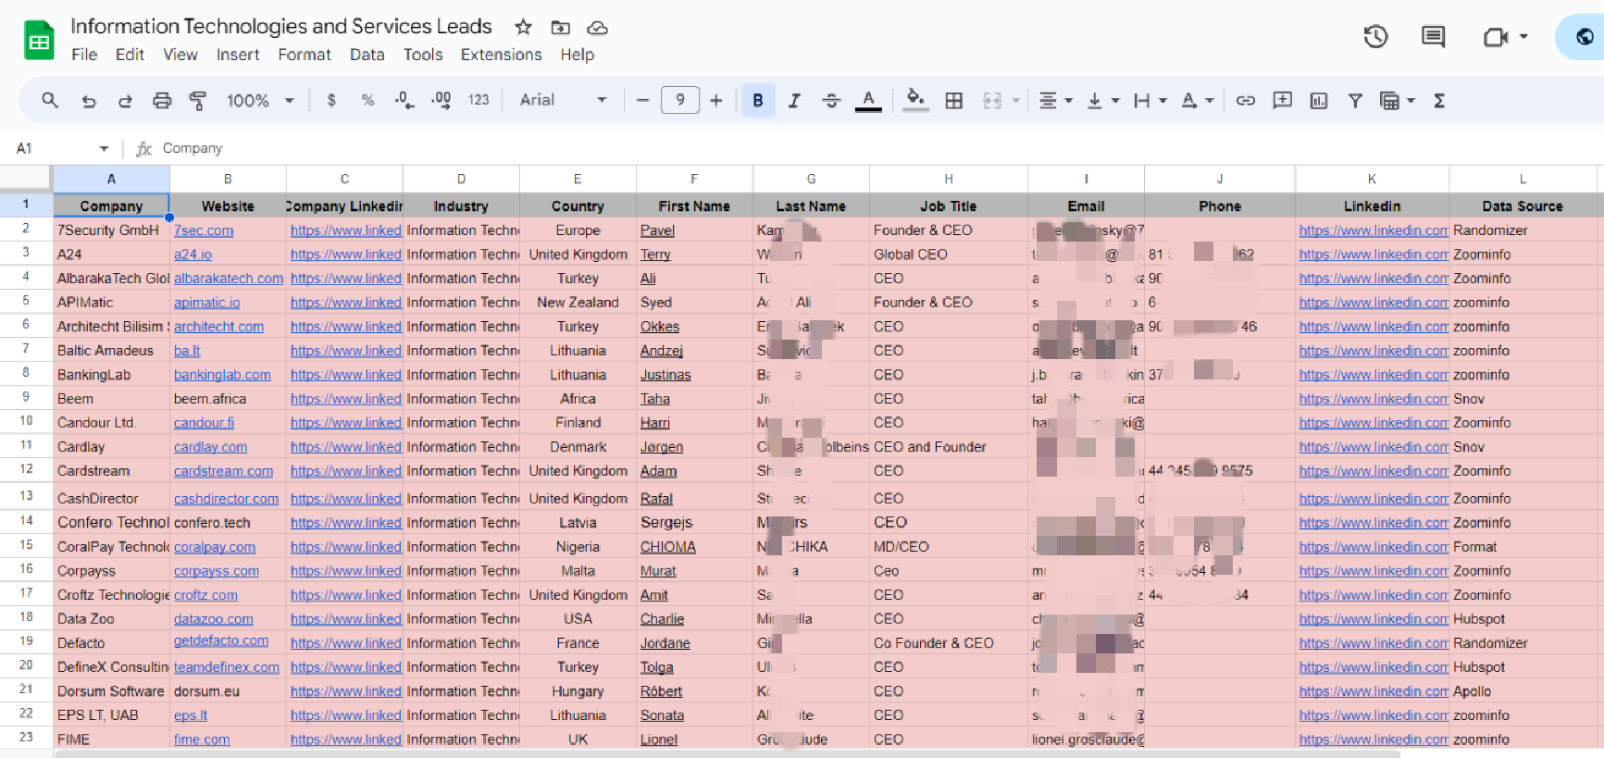Create a filter with the funnel icon

pos(1355,100)
